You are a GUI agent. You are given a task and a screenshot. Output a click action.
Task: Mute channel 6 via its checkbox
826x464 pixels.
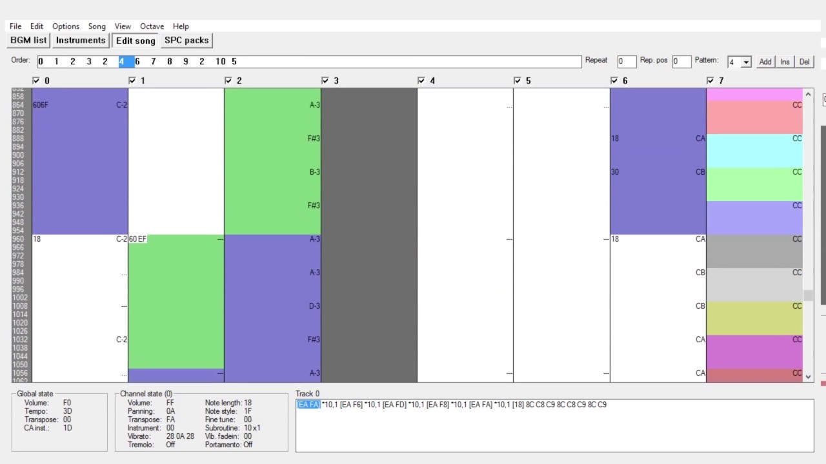point(614,81)
